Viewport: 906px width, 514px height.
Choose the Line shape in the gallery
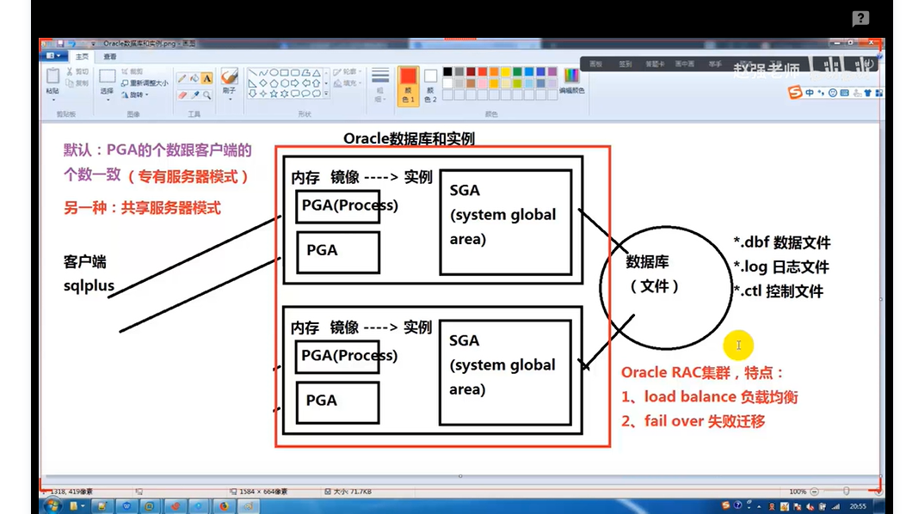(252, 73)
